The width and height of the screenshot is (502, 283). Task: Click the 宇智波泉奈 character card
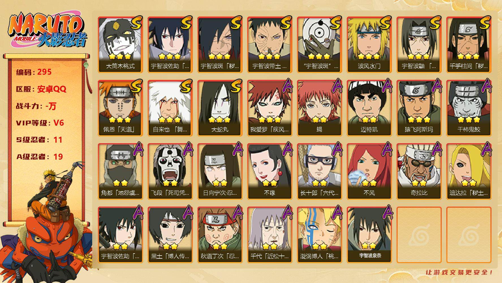click(369, 235)
